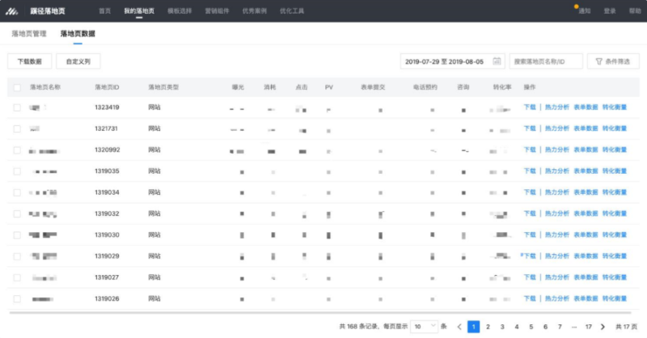
Task: Open 表单数据 for landing page 1319035
Action: [586, 171]
